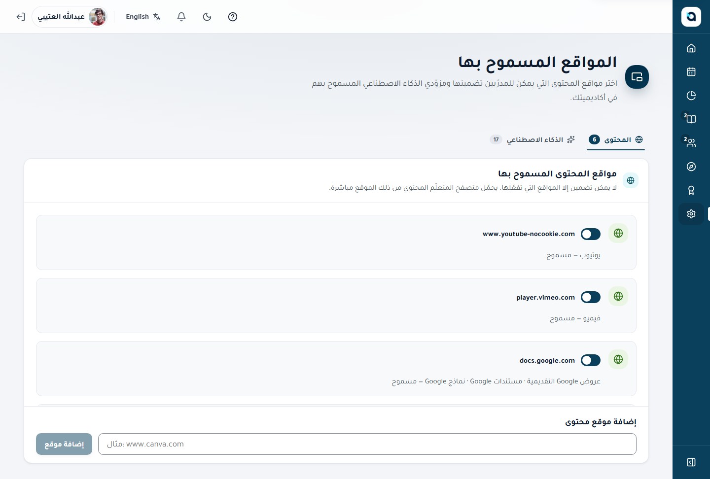The height and width of the screenshot is (479, 710).
Task: Open the book courses icon
Action: pyautogui.click(x=691, y=119)
